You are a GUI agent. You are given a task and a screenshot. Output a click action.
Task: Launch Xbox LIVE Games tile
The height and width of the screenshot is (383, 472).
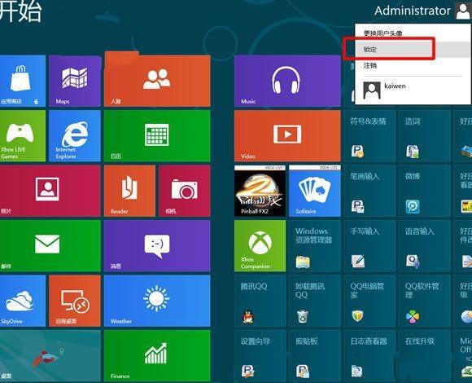click(23, 136)
